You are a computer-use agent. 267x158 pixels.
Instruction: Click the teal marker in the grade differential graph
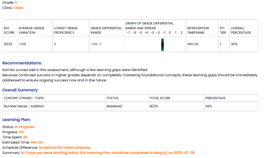(x=163, y=44)
